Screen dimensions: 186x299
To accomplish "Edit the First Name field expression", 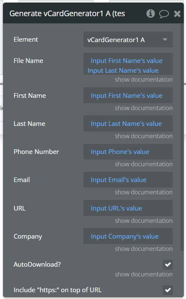I will [128, 95].
